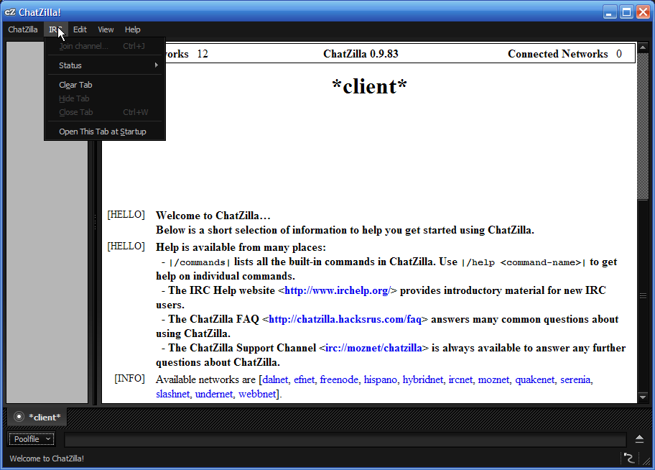Click the Welcome to ChatZilla! status text
This screenshot has height=470, width=655.
coord(47,459)
